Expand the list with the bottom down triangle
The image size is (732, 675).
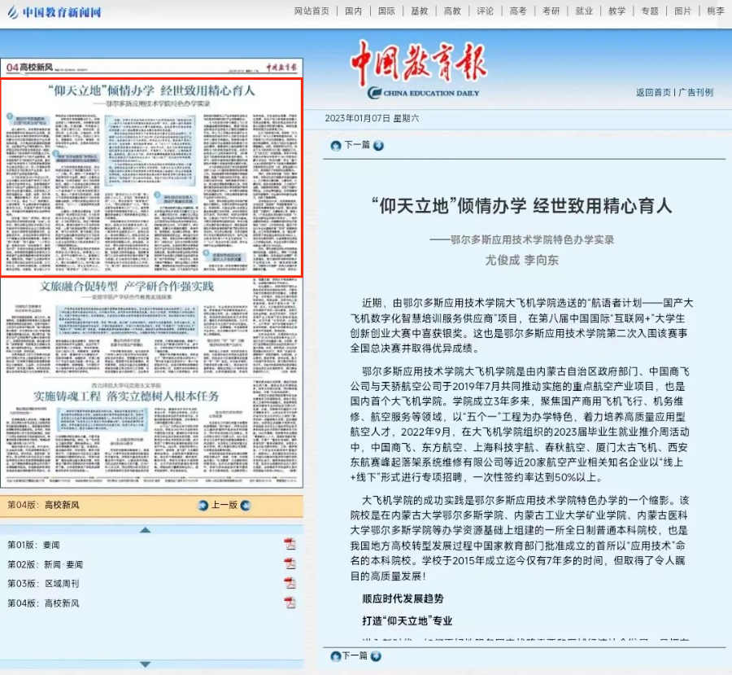coord(145,664)
